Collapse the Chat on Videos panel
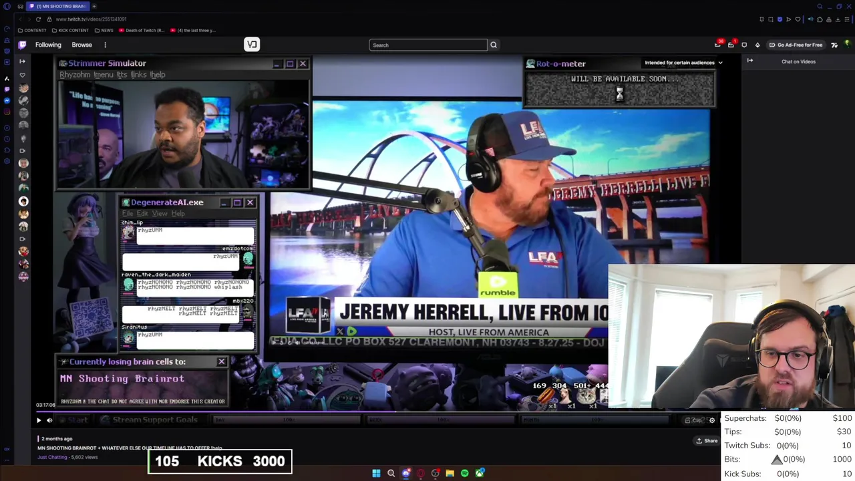The image size is (855, 481). pyautogui.click(x=750, y=61)
